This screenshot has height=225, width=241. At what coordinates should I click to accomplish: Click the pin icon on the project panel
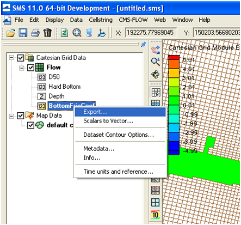[x=144, y=44]
